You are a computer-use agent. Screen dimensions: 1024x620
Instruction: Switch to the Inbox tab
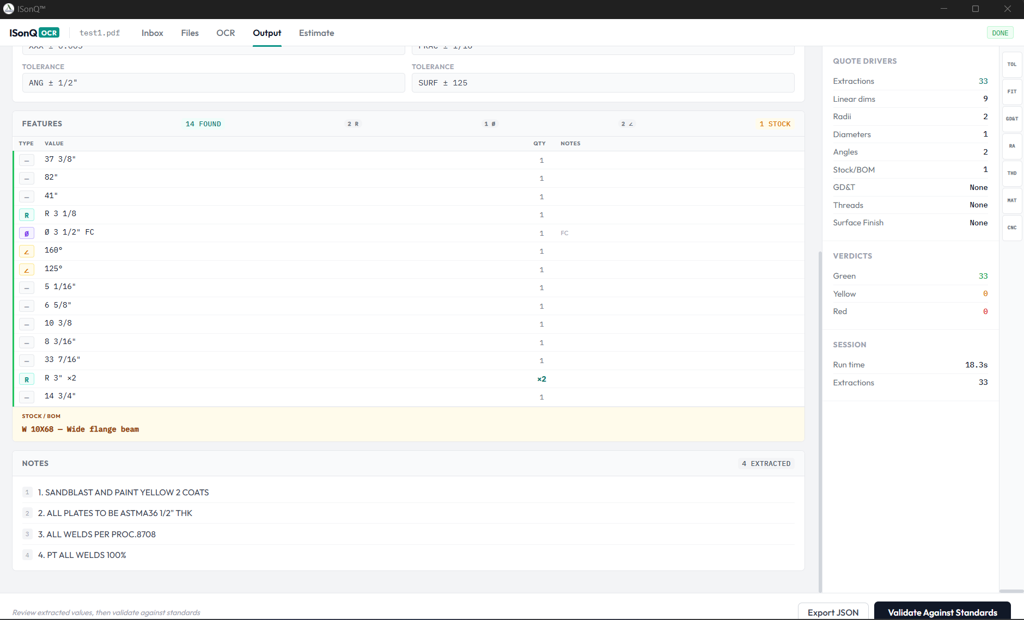tap(153, 33)
